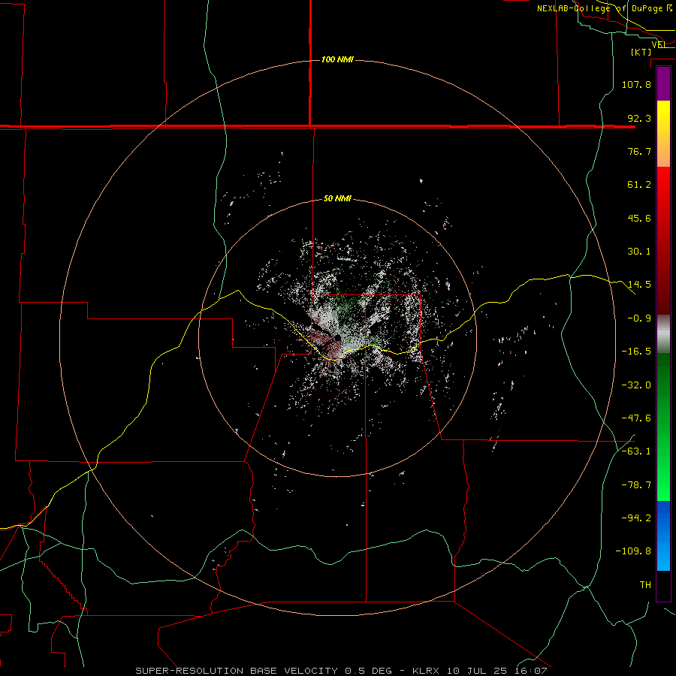Click the 50 NMI range ring label

[x=337, y=199]
